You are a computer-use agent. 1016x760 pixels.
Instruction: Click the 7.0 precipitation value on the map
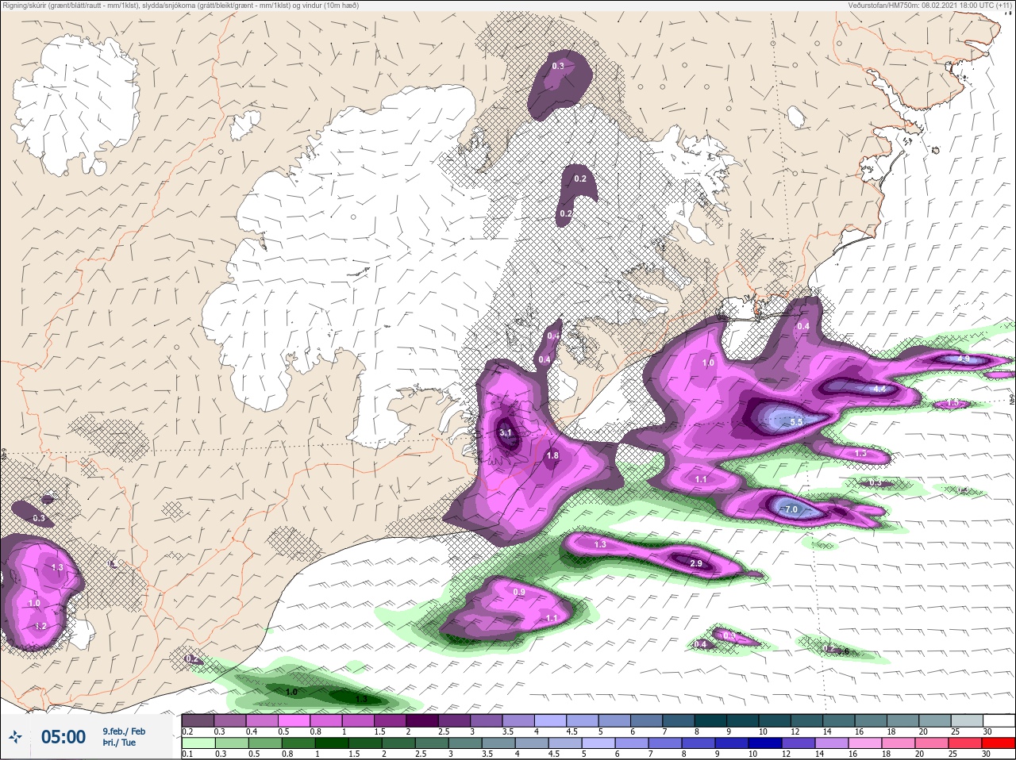coord(791,509)
